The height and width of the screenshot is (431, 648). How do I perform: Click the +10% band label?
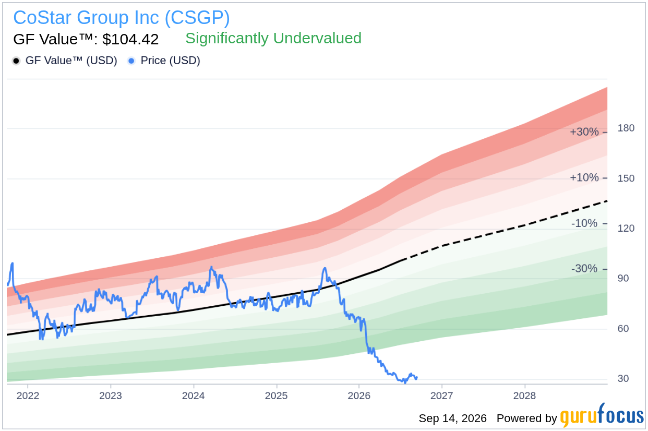click(x=584, y=177)
